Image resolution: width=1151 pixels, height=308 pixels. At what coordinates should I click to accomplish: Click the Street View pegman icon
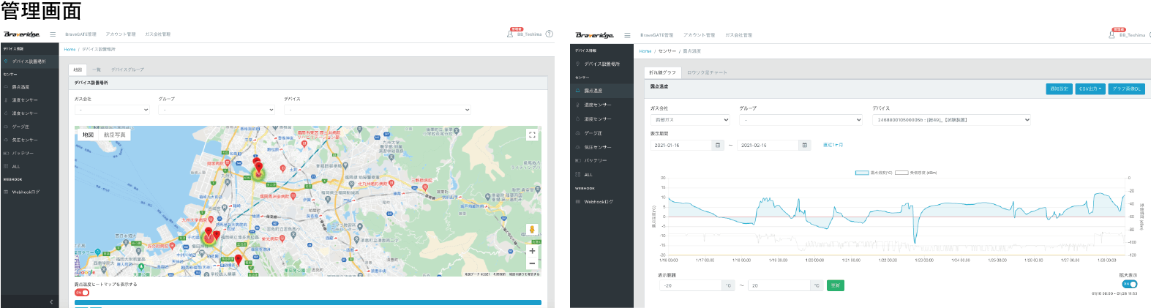click(532, 230)
